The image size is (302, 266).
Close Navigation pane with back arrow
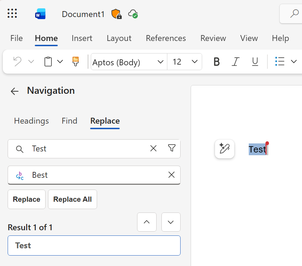15,91
